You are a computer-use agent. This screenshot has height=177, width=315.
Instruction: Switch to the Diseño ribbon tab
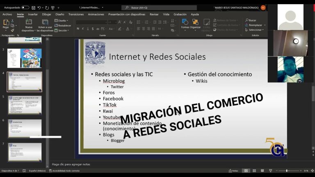pos(60,14)
